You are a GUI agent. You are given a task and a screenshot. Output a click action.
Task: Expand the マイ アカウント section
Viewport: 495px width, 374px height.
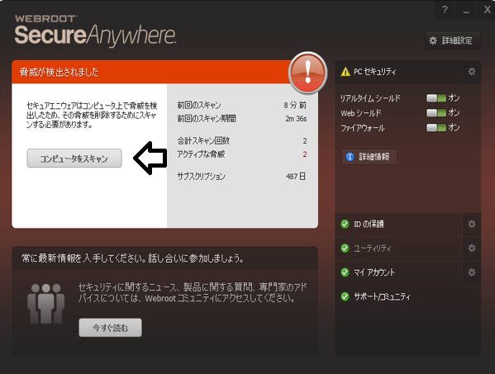pyautogui.click(x=398, y=272)
